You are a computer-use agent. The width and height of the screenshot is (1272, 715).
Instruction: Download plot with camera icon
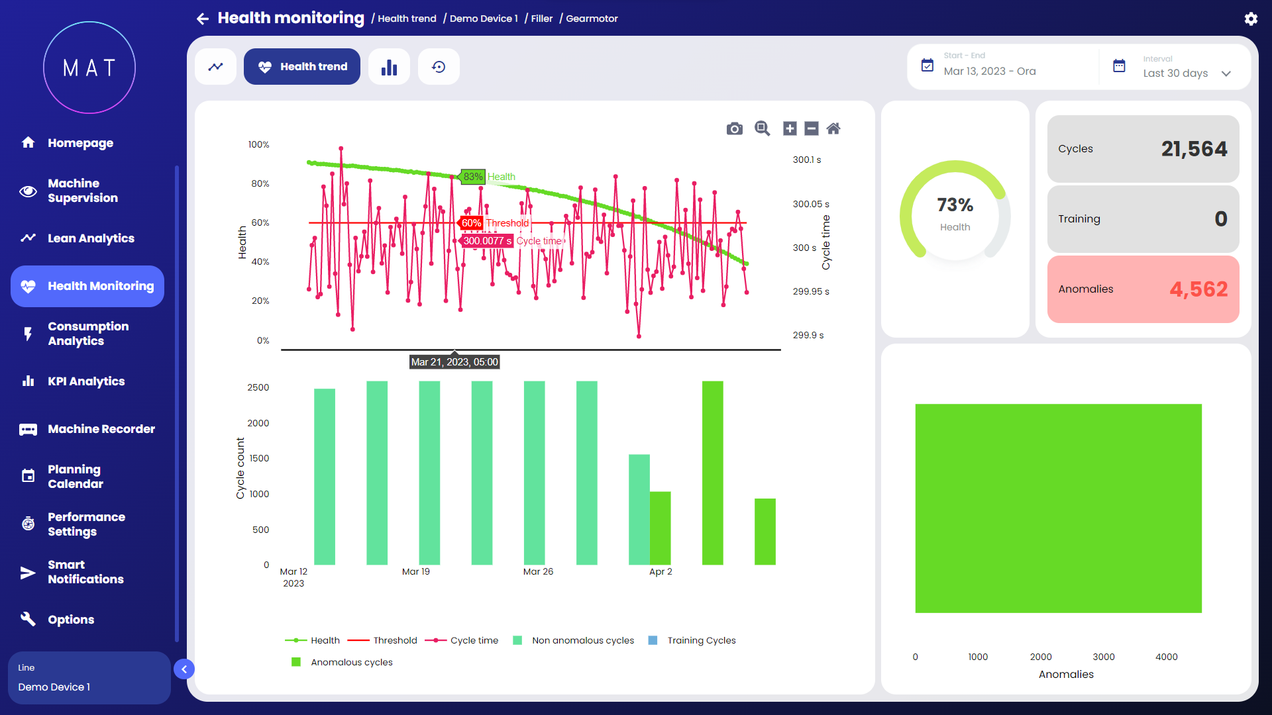(x=734, y=128)
